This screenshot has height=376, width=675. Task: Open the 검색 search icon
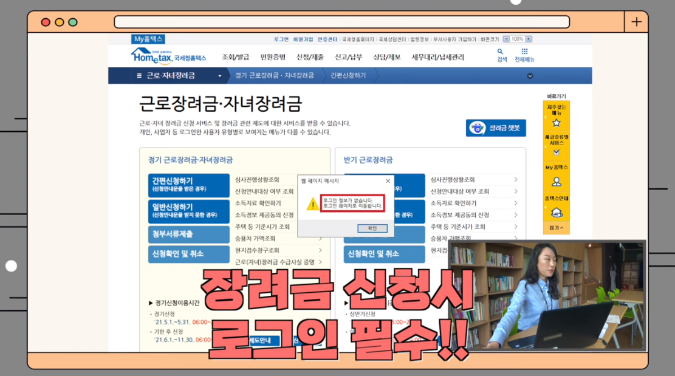click(x=501, y=55)
